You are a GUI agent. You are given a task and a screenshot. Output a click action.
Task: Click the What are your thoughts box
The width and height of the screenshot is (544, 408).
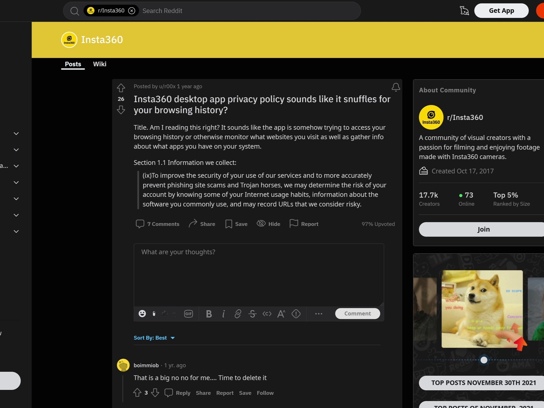click(259, 275)
